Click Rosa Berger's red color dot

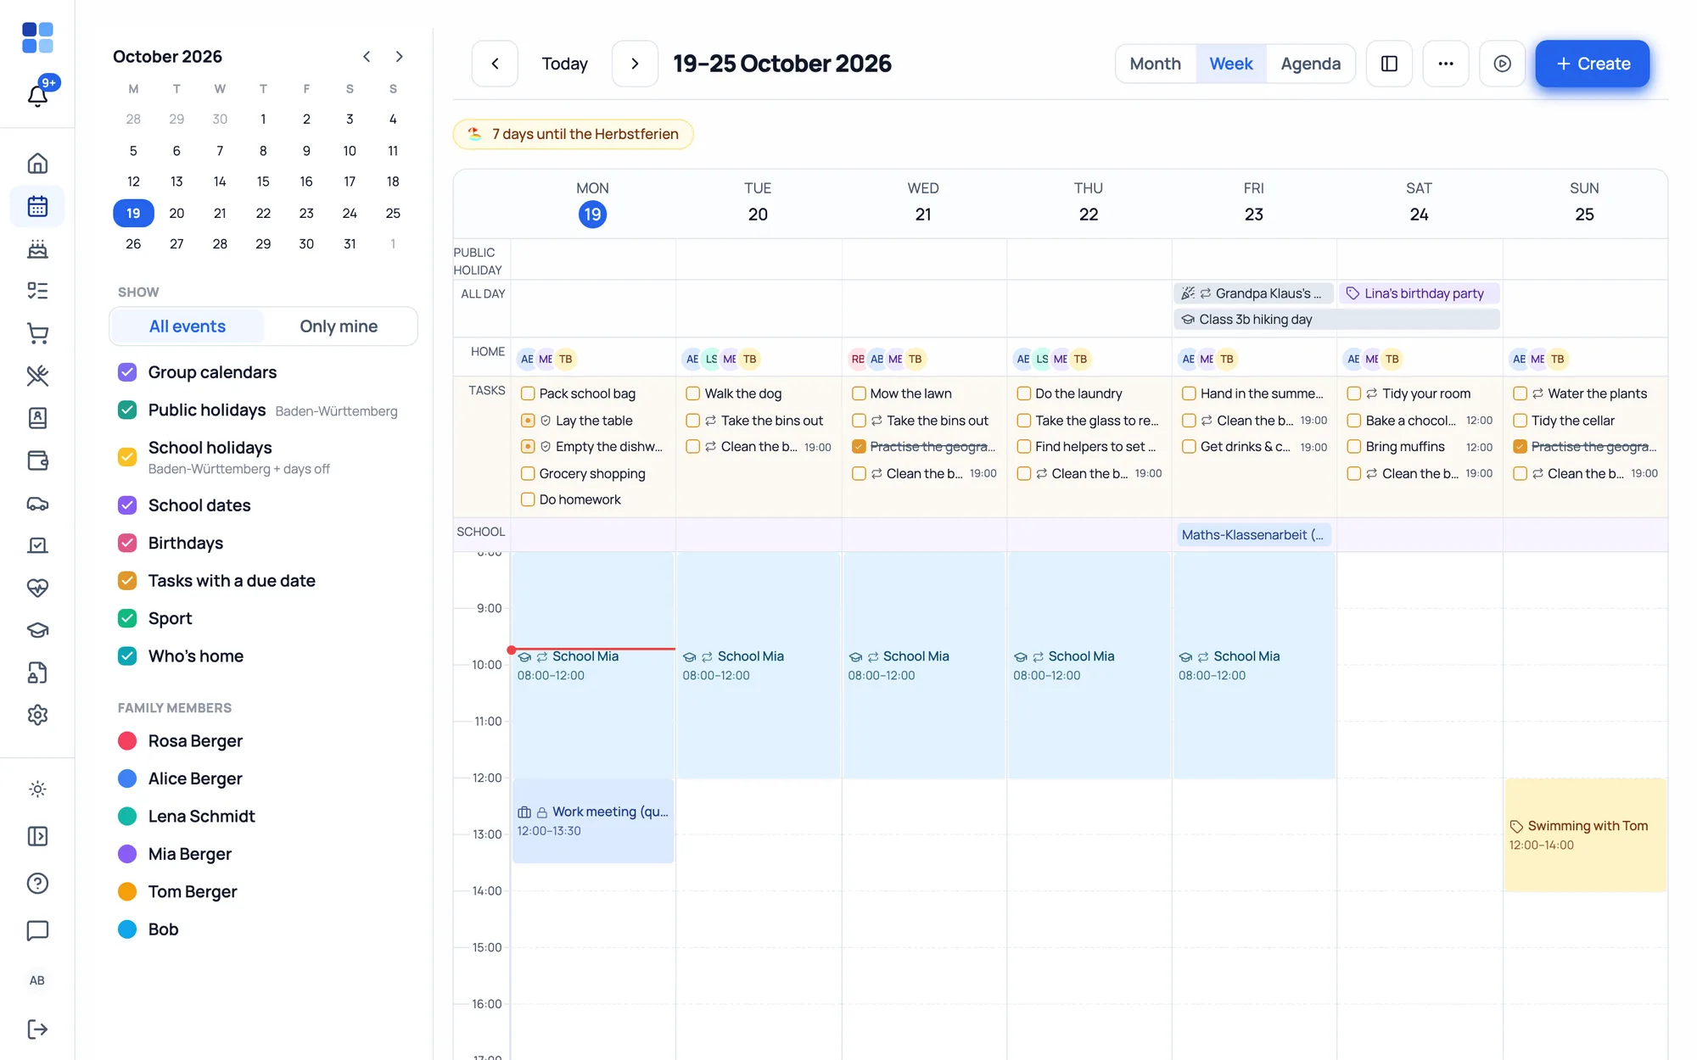(127, 741)
